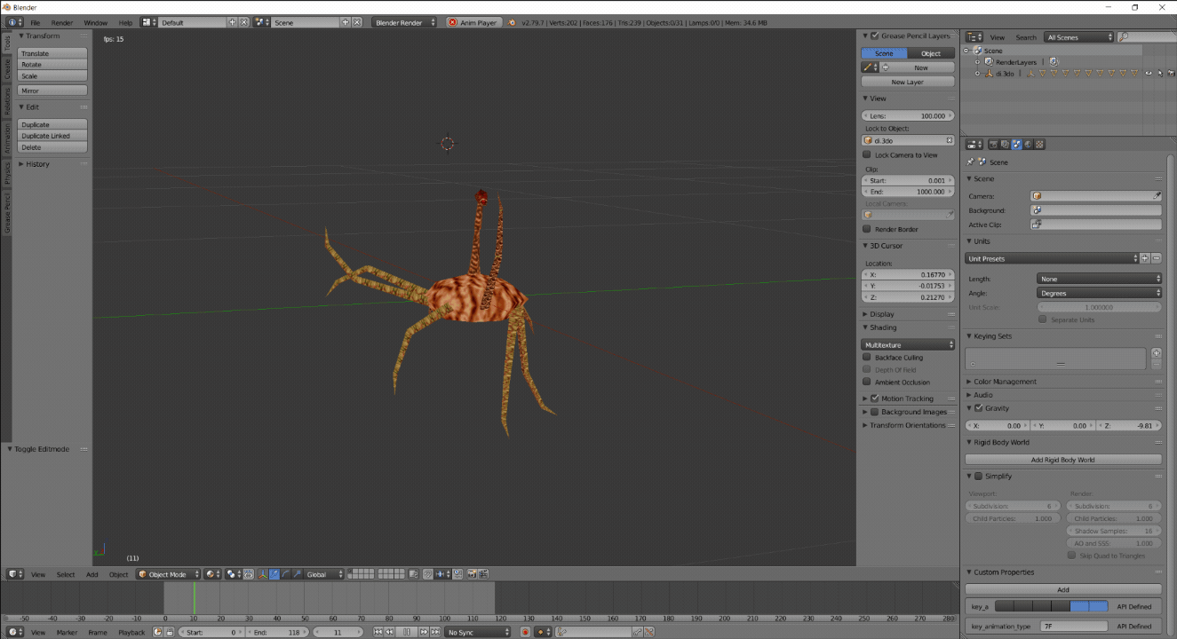1177x639 pixels.
Task: Open the Render menu
Action: point(62,22)
